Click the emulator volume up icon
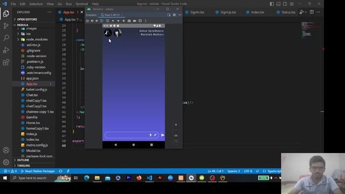The height and width of the screenshot is (194, 345). pos(92,21)
